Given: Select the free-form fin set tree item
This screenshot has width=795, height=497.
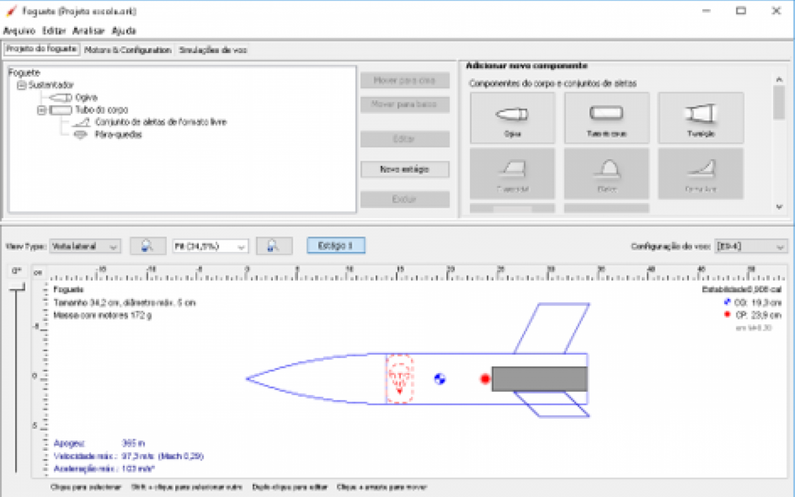Looking at the screenshot, I should 160,123.
